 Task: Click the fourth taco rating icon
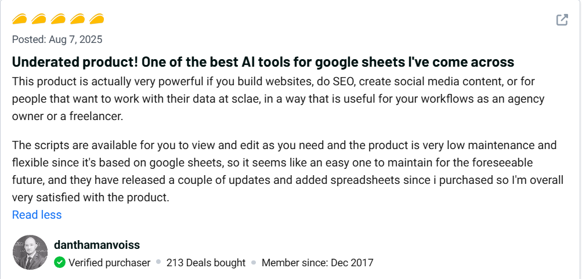(77, 20)
